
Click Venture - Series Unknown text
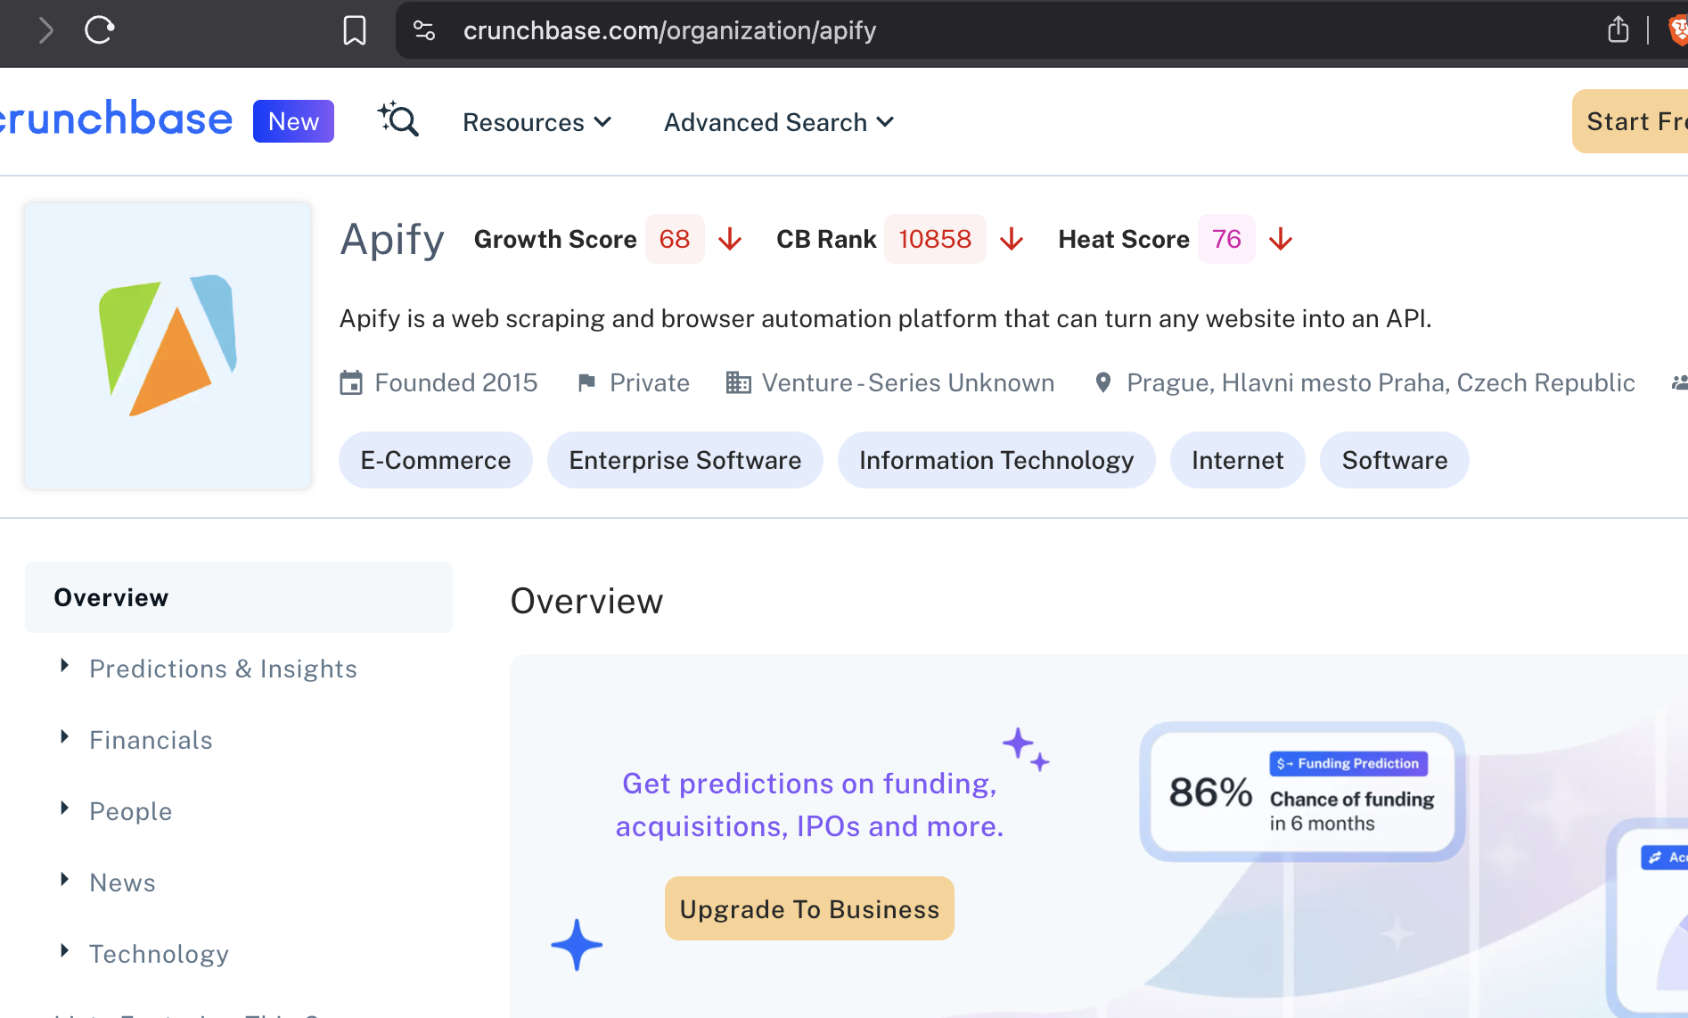(908, 383)
